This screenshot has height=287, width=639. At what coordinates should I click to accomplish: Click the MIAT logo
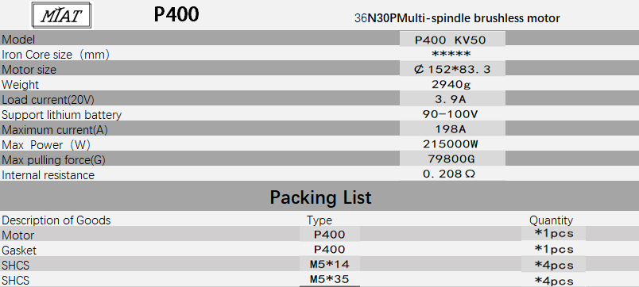(x=62, y=15)
